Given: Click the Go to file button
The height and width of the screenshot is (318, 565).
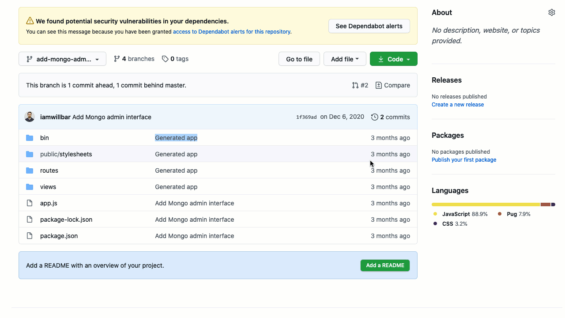Looking at the screenshot, I should 299,59.
